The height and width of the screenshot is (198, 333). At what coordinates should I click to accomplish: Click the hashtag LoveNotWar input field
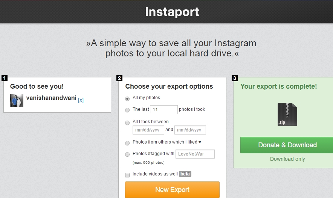tap(195, 154)
